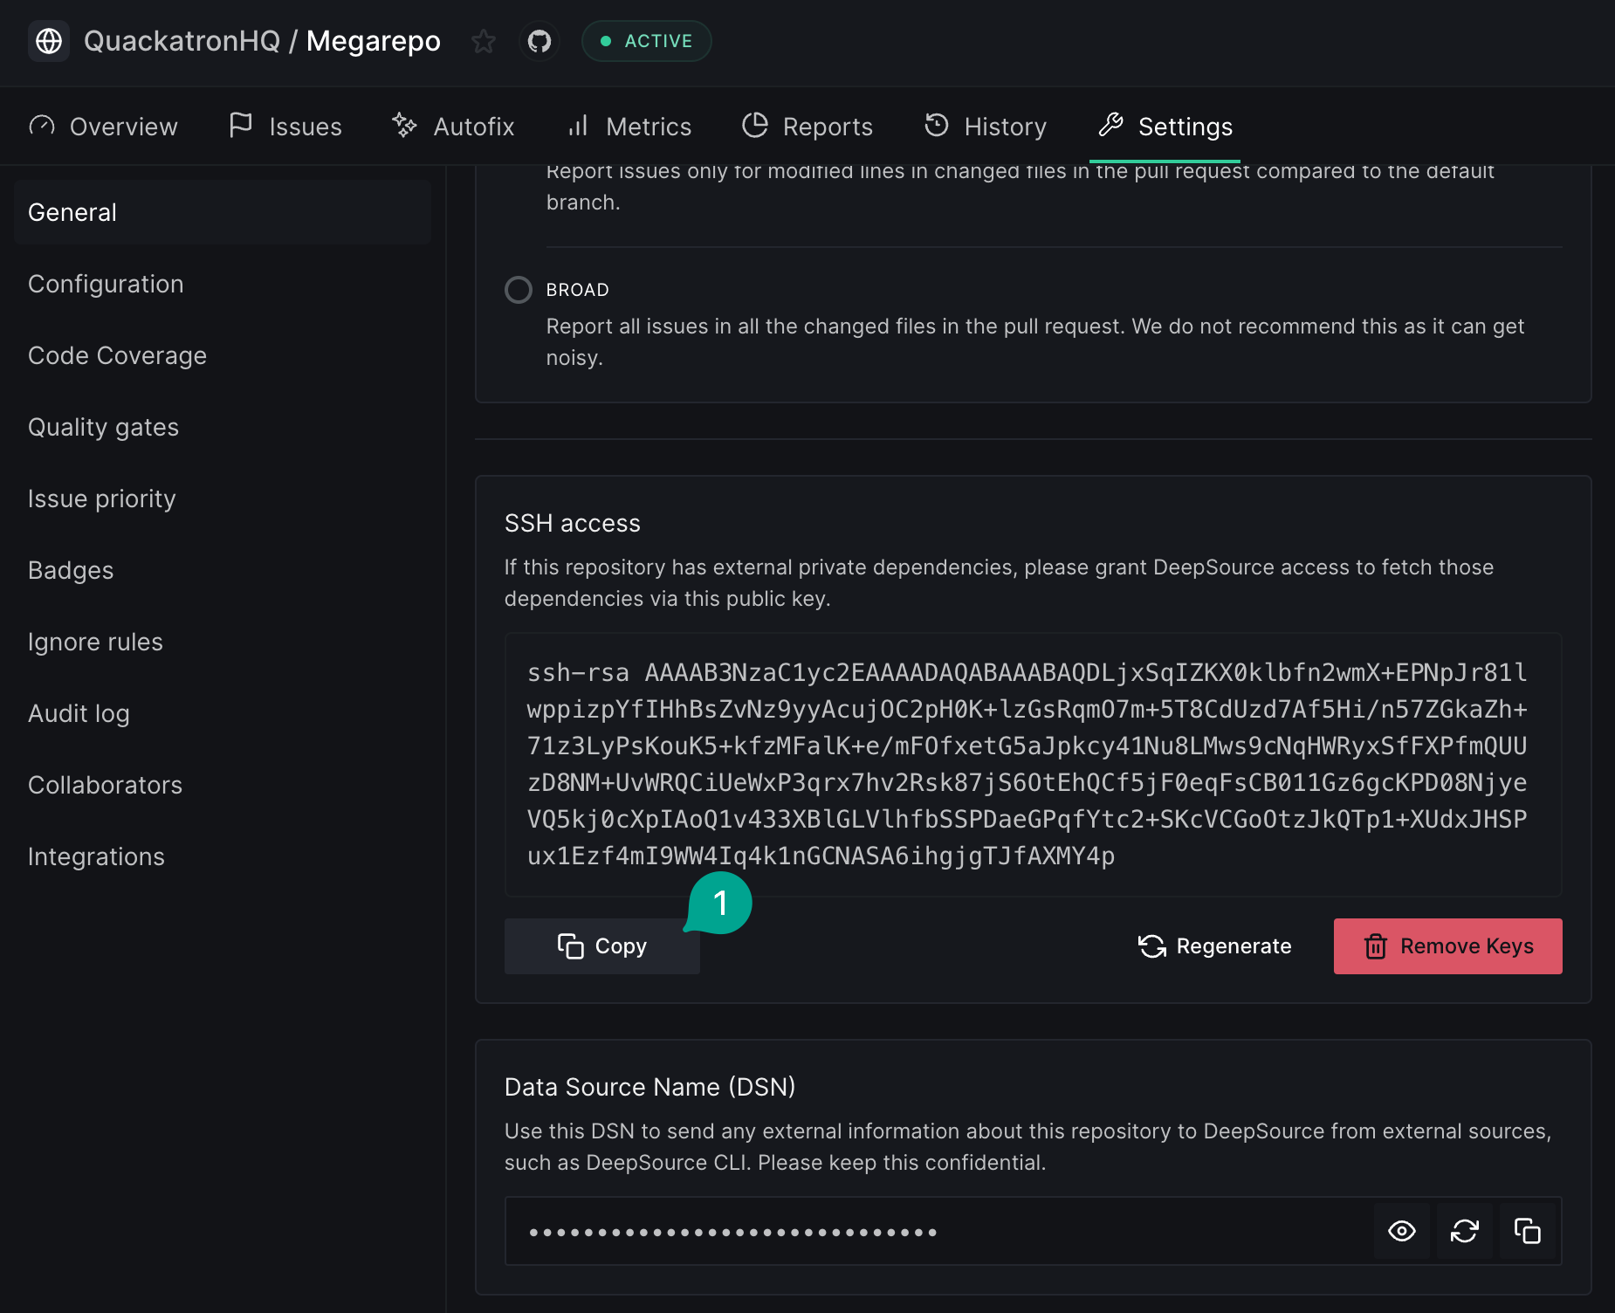Star the Megarepo repository
The height and width of the screenshot is (1313, 1615).
(x=483, y=41)
